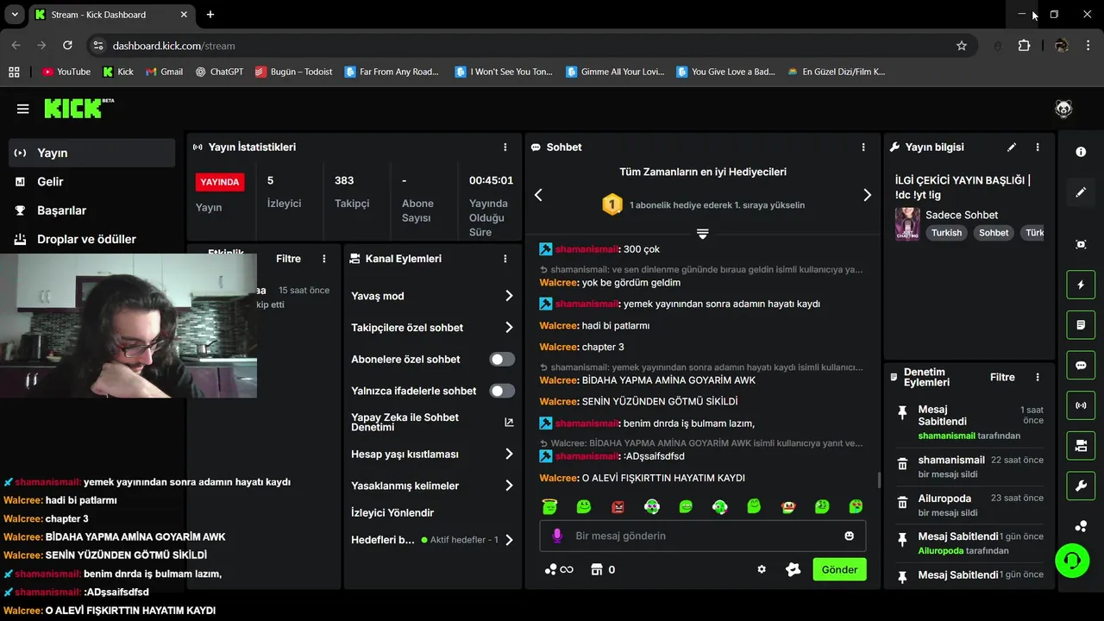
Task: Click the purple microphone icon in the chat input
Action: point(557,536)
